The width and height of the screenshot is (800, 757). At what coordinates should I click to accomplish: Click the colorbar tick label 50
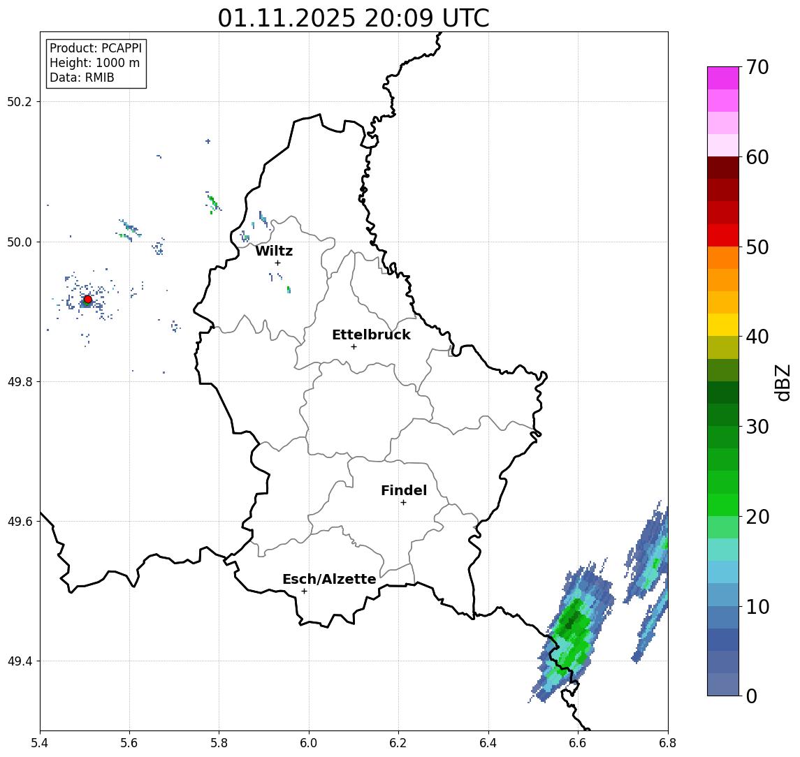[x=757, y=247]
